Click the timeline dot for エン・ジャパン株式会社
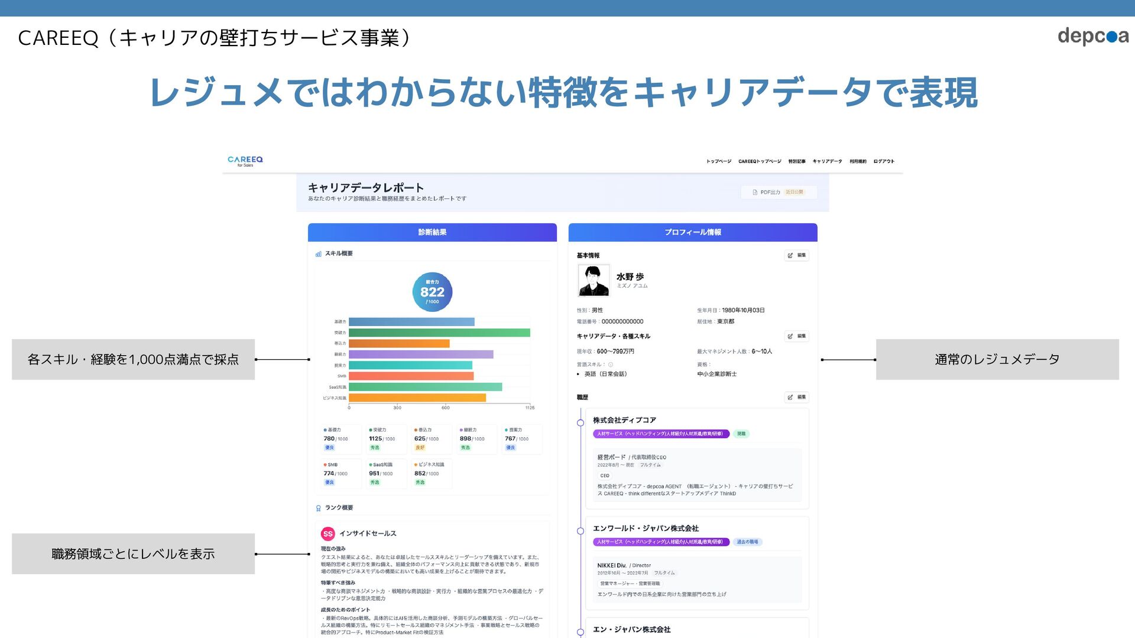 [x=581, y=632]
